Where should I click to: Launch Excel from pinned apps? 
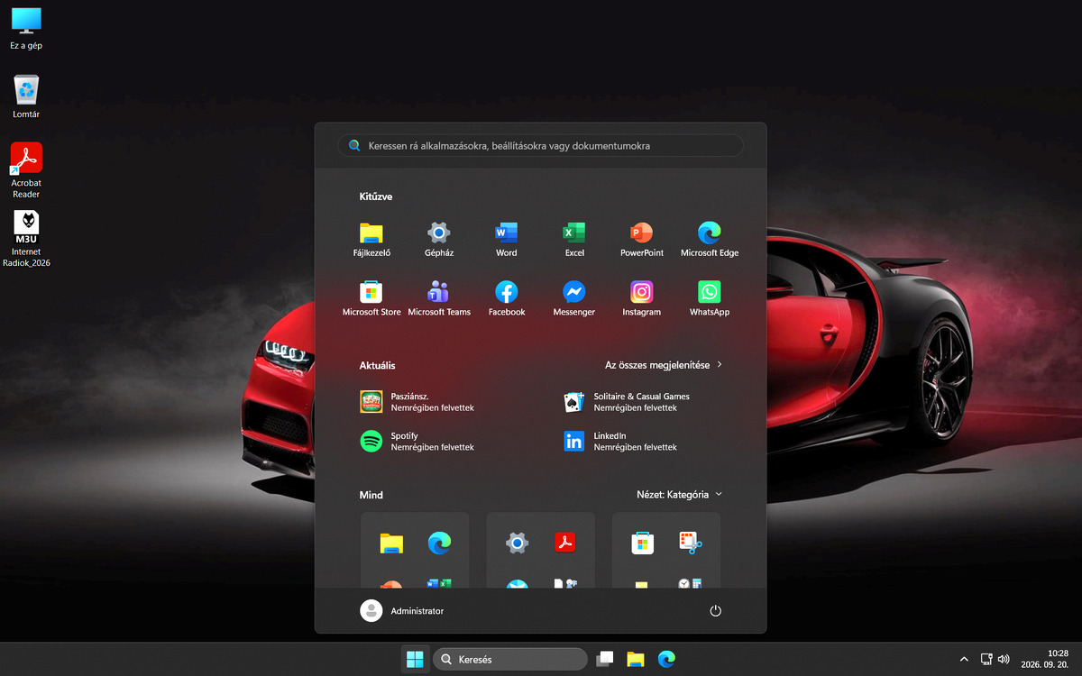pyautogui.click(x=574, y=240)
